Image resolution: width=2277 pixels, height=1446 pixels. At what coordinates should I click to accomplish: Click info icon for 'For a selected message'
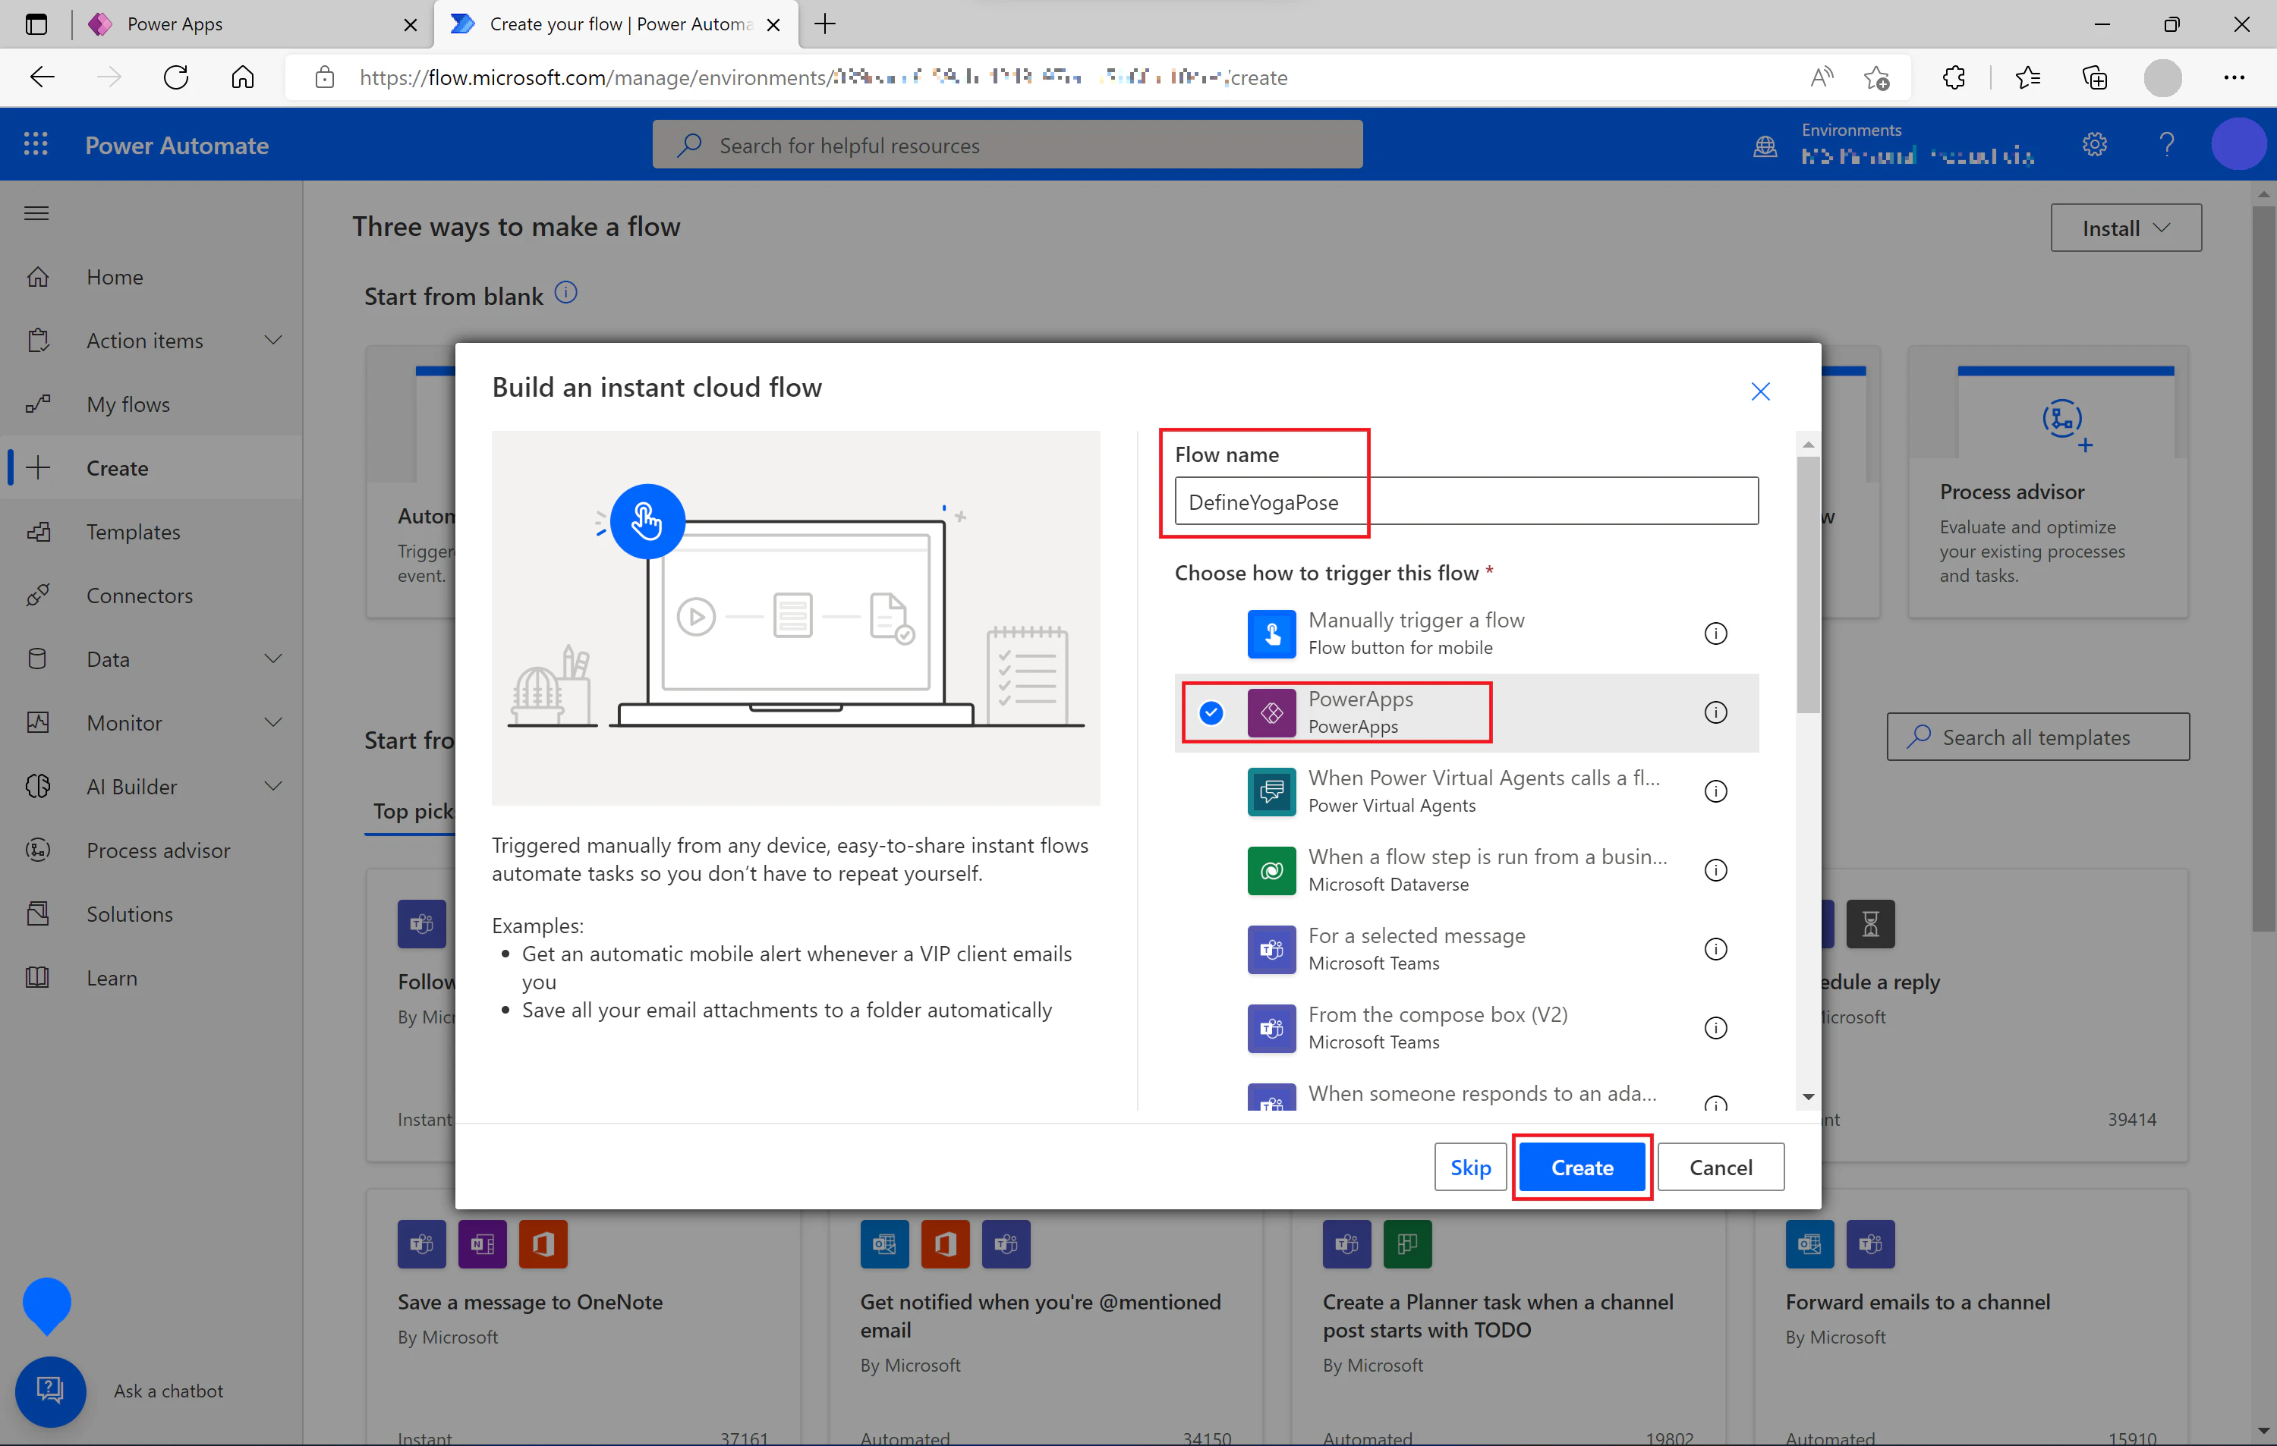click(1715, 949)
